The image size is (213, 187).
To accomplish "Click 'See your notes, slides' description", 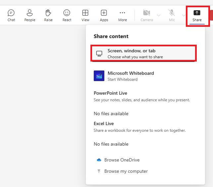I will coord(142,100).
